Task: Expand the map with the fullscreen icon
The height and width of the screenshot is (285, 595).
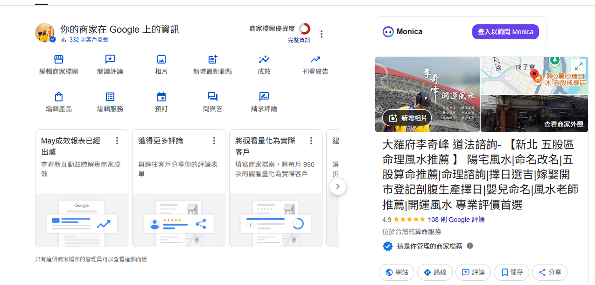Action: [578, 66]
